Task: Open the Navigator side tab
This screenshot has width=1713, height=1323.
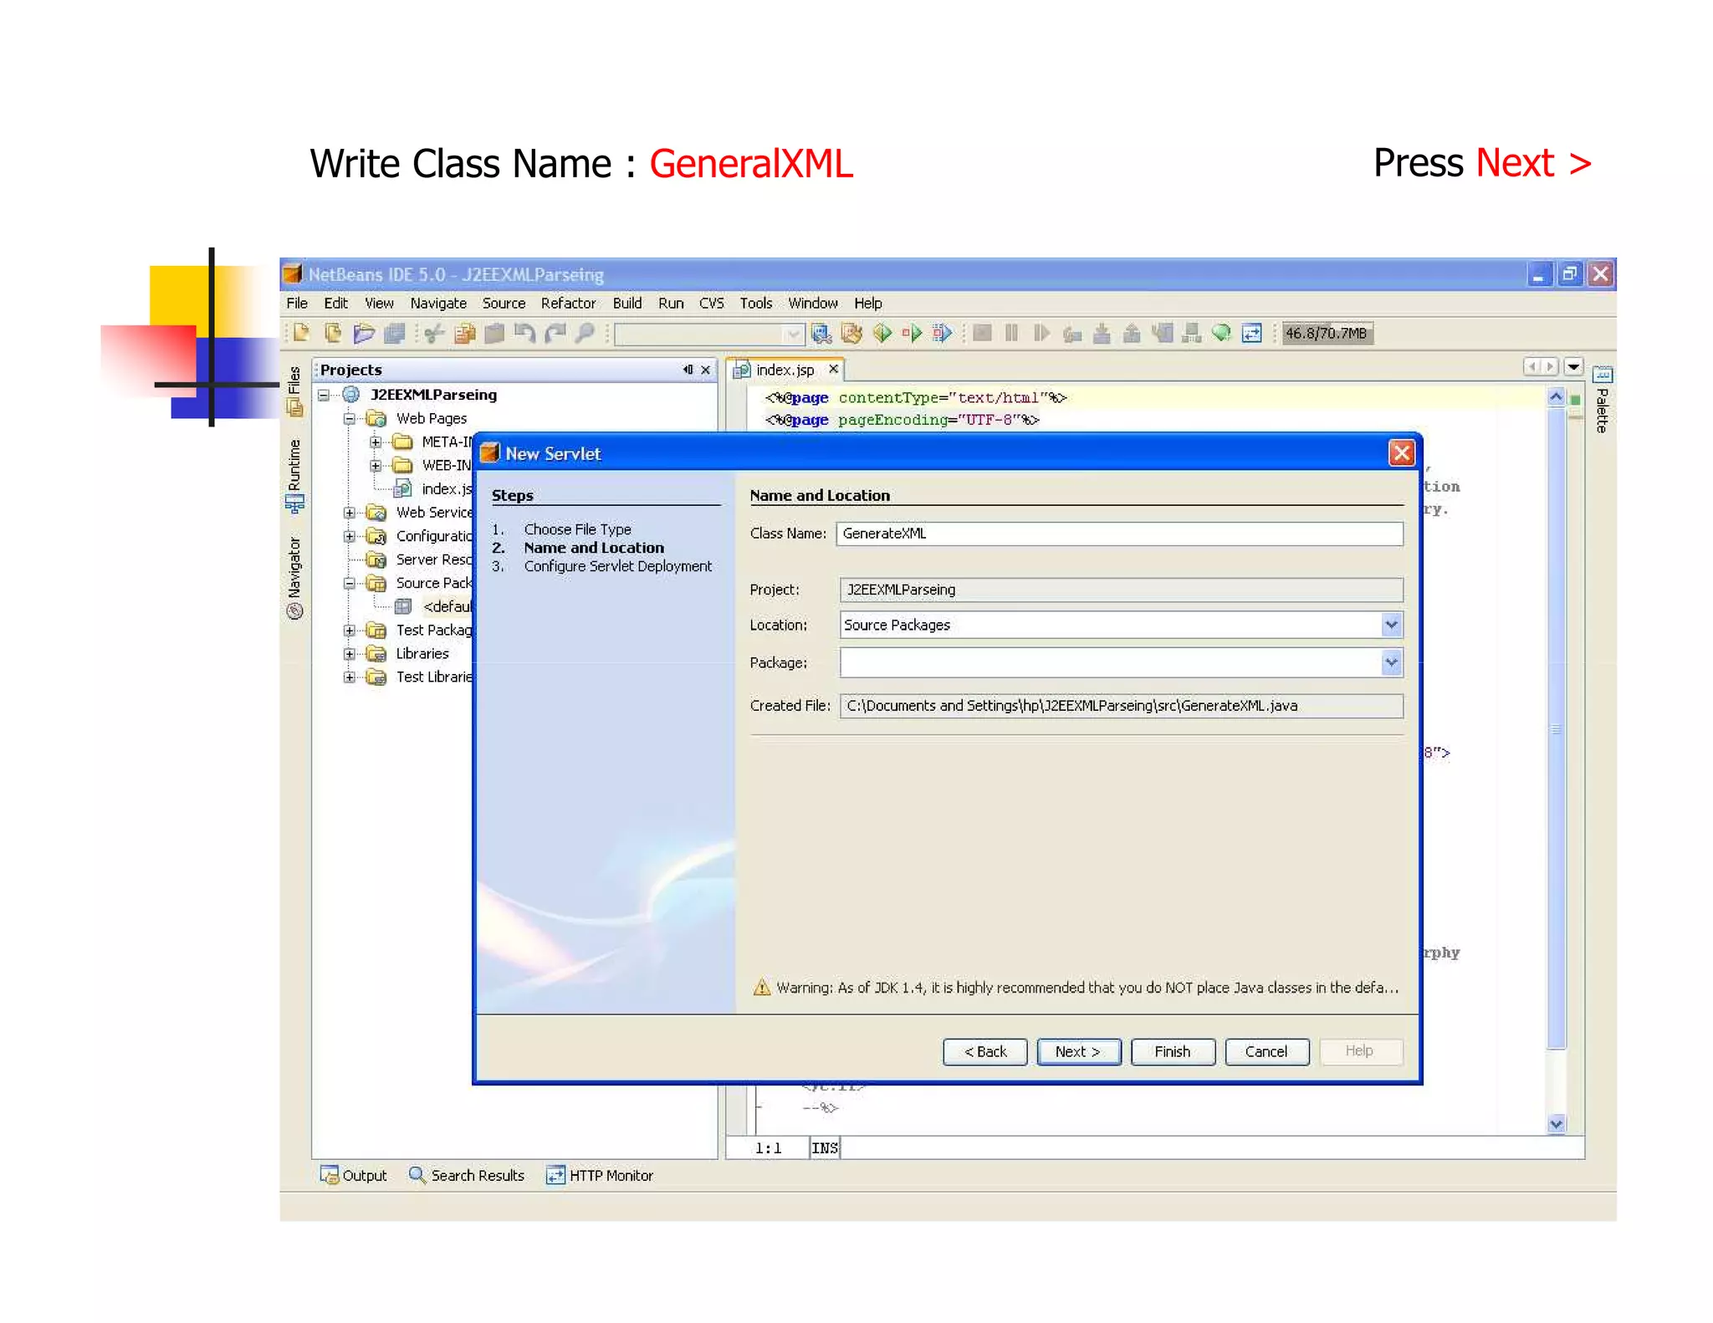Action: [294, 578]
